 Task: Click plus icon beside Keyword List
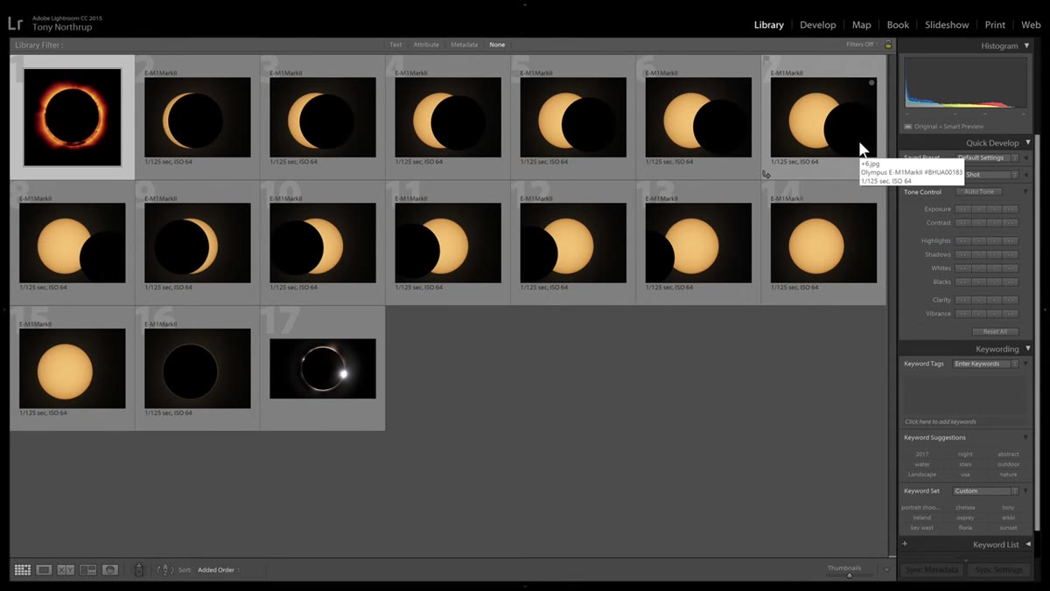[x=905, y=544]
